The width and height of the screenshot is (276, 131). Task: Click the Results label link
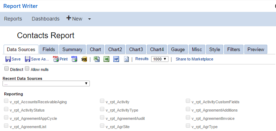(142, 59)
